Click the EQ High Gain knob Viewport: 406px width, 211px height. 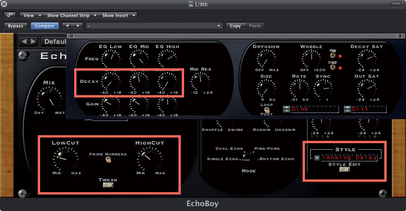click(168, 105)
